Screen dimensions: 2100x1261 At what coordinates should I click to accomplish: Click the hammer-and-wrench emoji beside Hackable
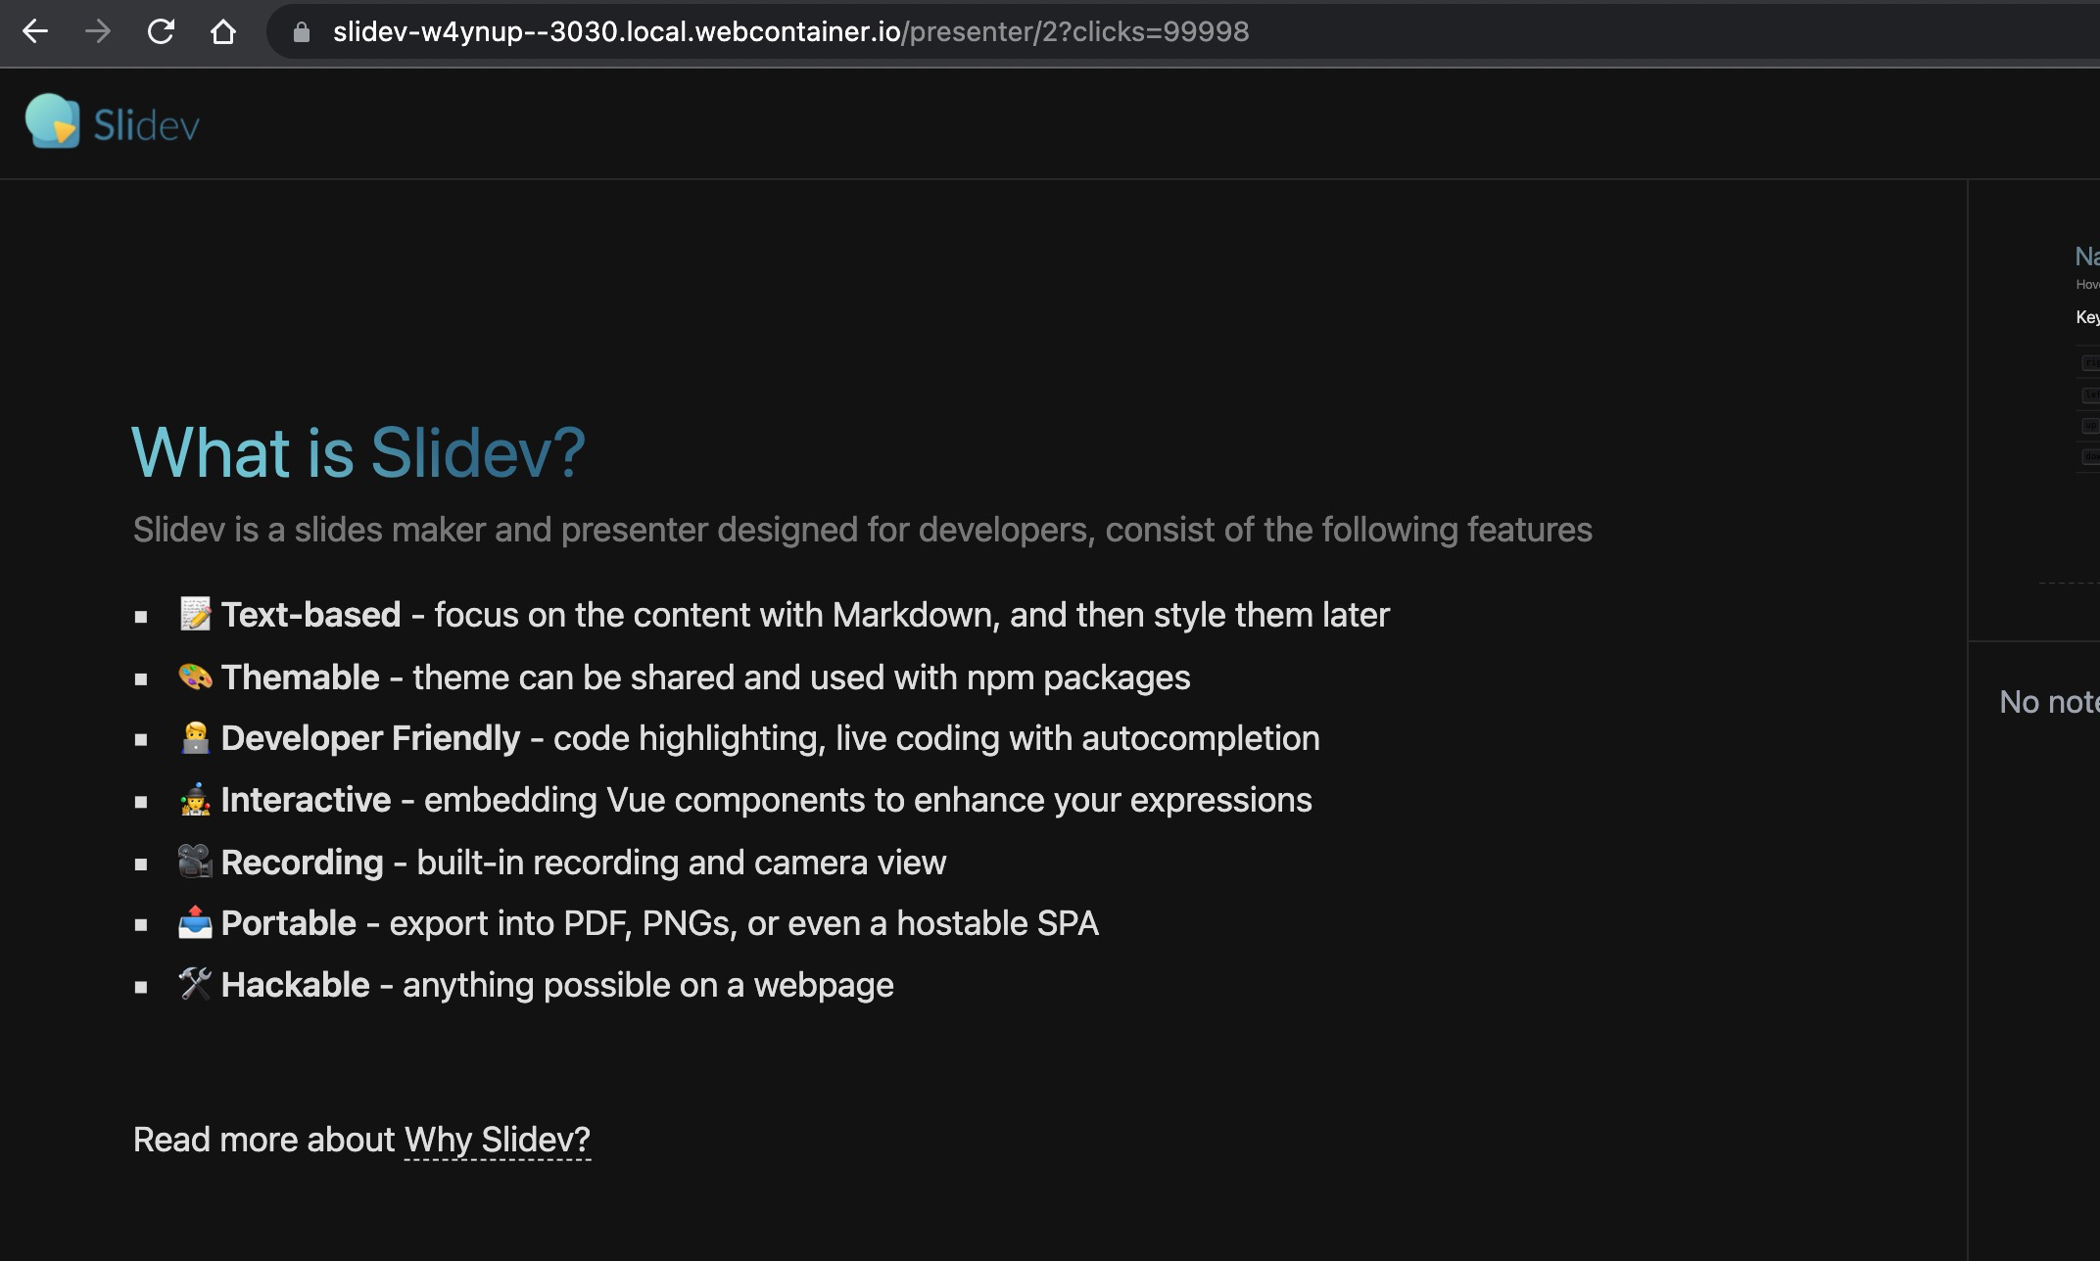tap(195, 984)
